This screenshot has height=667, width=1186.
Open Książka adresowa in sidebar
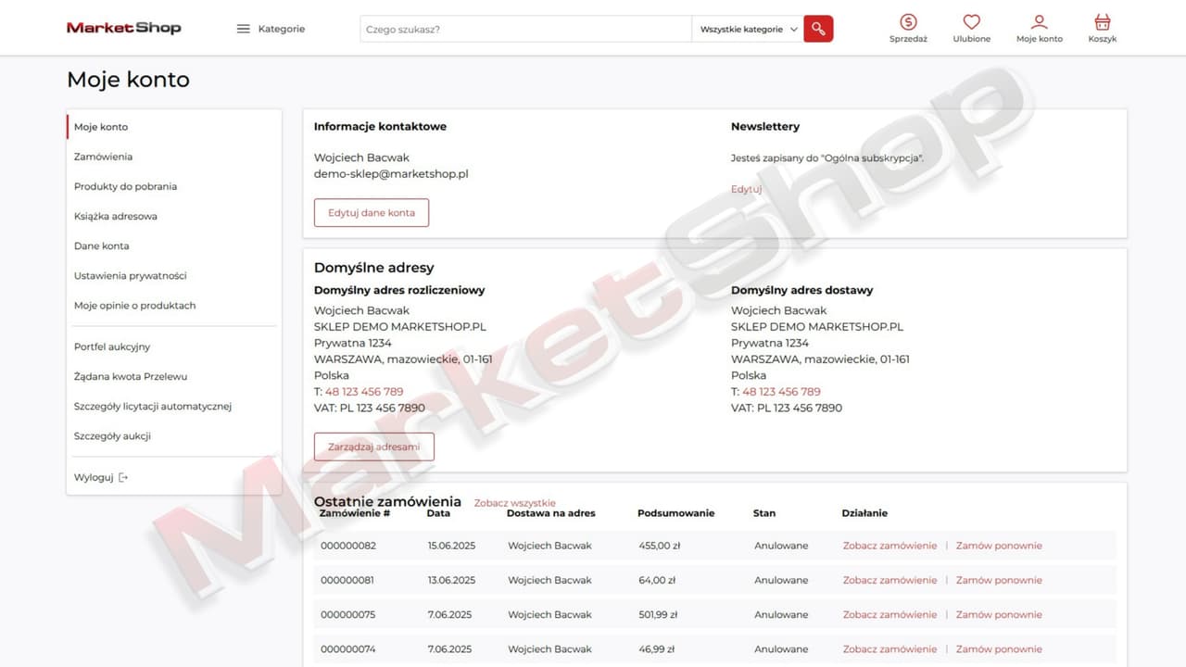[116, 216]
